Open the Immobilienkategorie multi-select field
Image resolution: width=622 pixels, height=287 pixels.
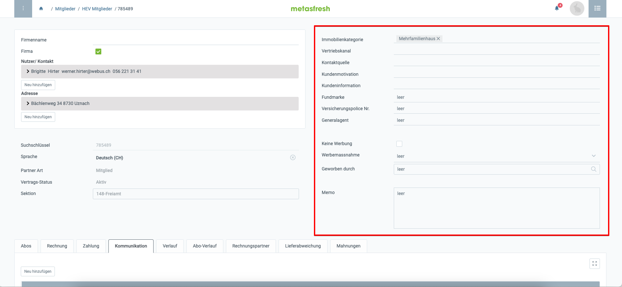497,39
